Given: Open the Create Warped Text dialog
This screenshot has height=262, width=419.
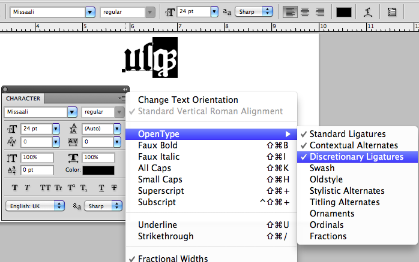Looking at the screenshot, I should click(367, 11).
